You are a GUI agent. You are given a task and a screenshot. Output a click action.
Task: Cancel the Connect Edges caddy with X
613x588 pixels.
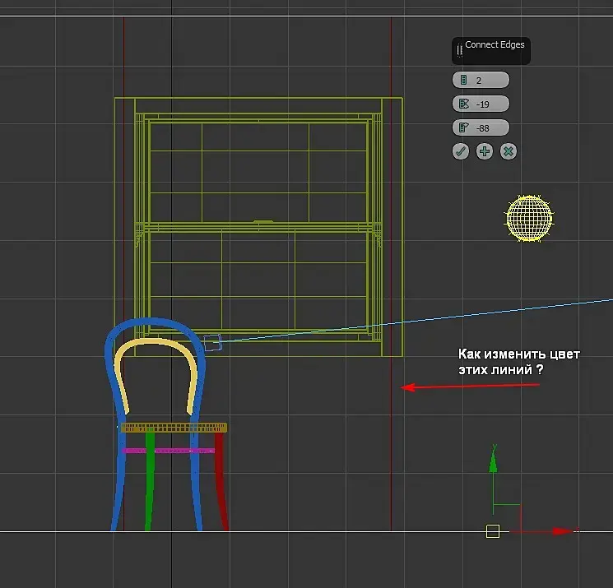coord(509,151)
